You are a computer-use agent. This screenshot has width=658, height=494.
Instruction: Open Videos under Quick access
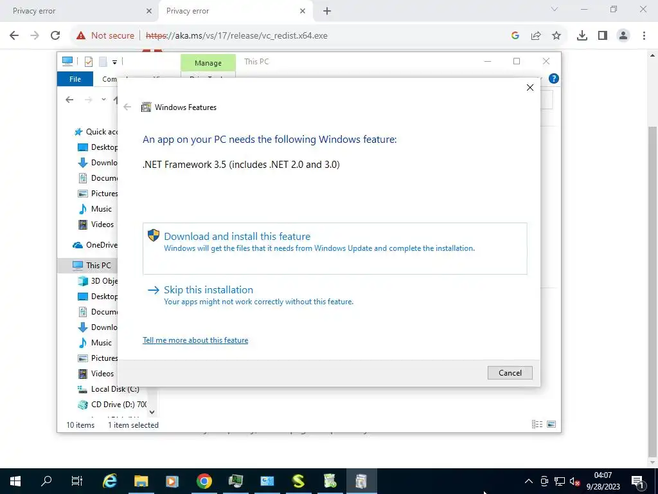point(96,224)
